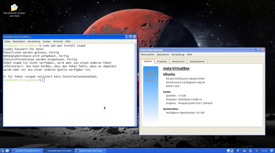Click the start menu flag icon in taskbar
The height and width of the screenshot is (153, 275).
(x=2, y=151)
